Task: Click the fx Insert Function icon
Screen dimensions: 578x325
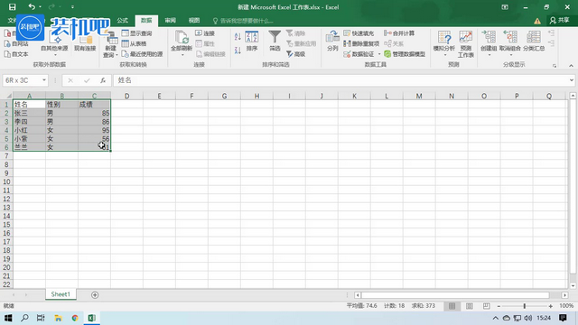Action: point(103,80)
